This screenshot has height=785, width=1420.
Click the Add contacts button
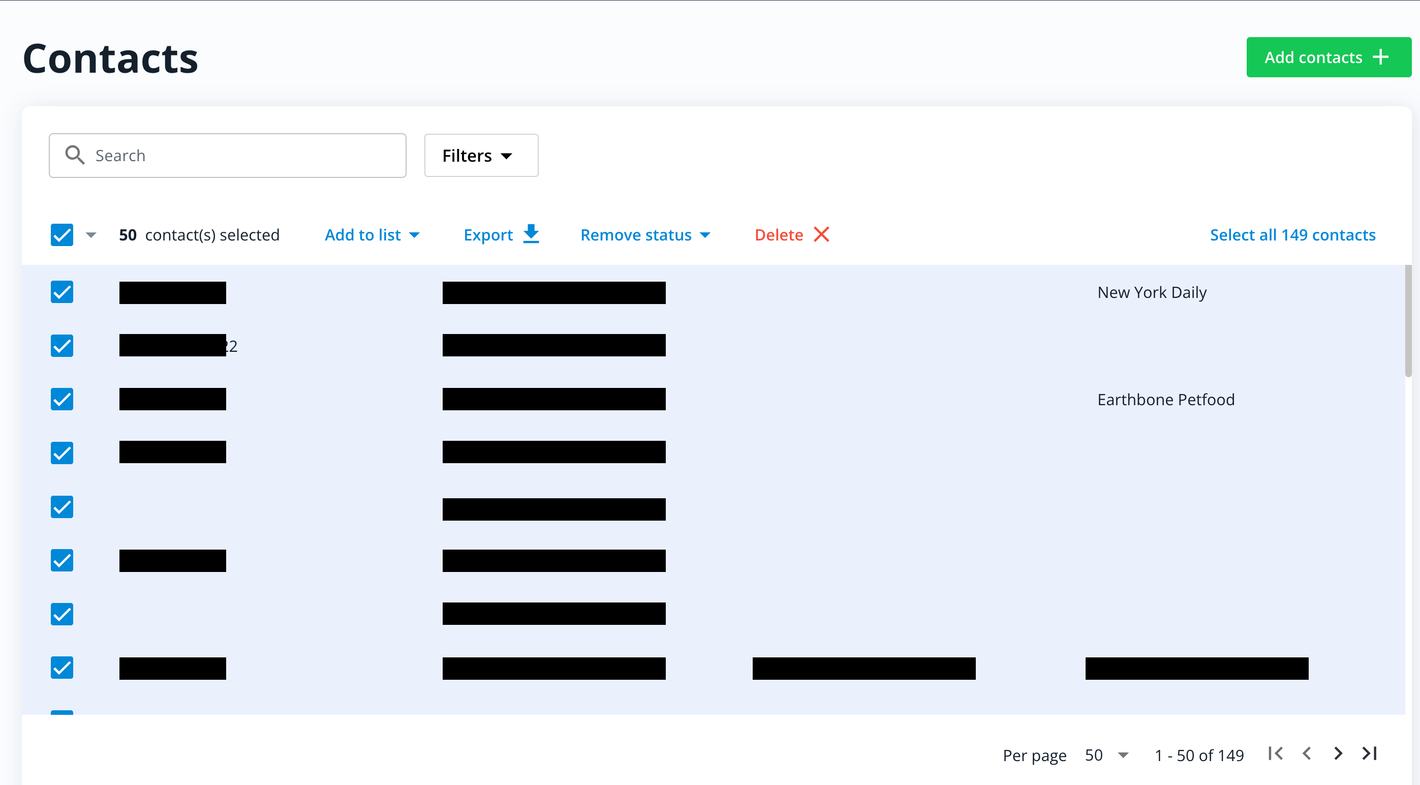pyautogui.click(x=1328, y=57)
